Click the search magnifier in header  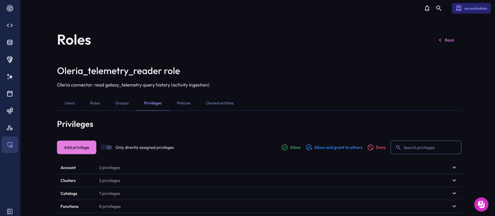click(439, 8)
